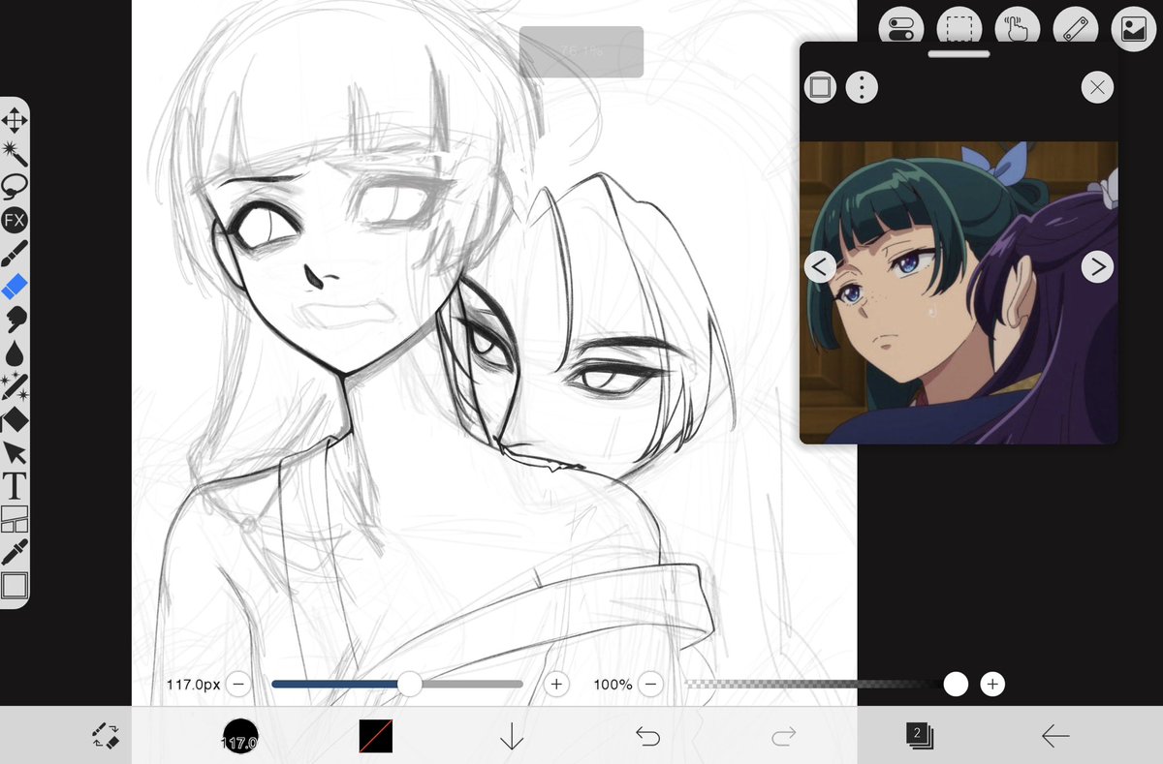Redo the undone stroke
This screenshot has width=1163, height=764.
(x=783, y=737)
